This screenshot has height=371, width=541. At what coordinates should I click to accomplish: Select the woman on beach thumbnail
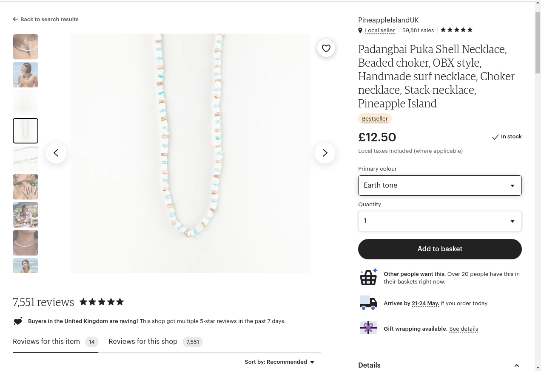point(26,75)
